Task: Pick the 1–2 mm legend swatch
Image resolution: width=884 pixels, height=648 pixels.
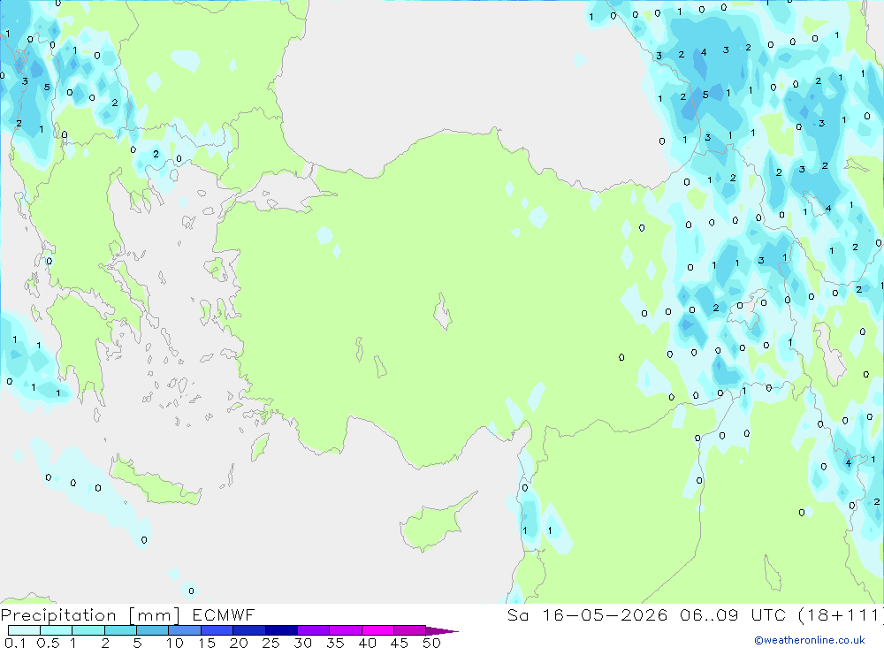Action: click(88, 630)
